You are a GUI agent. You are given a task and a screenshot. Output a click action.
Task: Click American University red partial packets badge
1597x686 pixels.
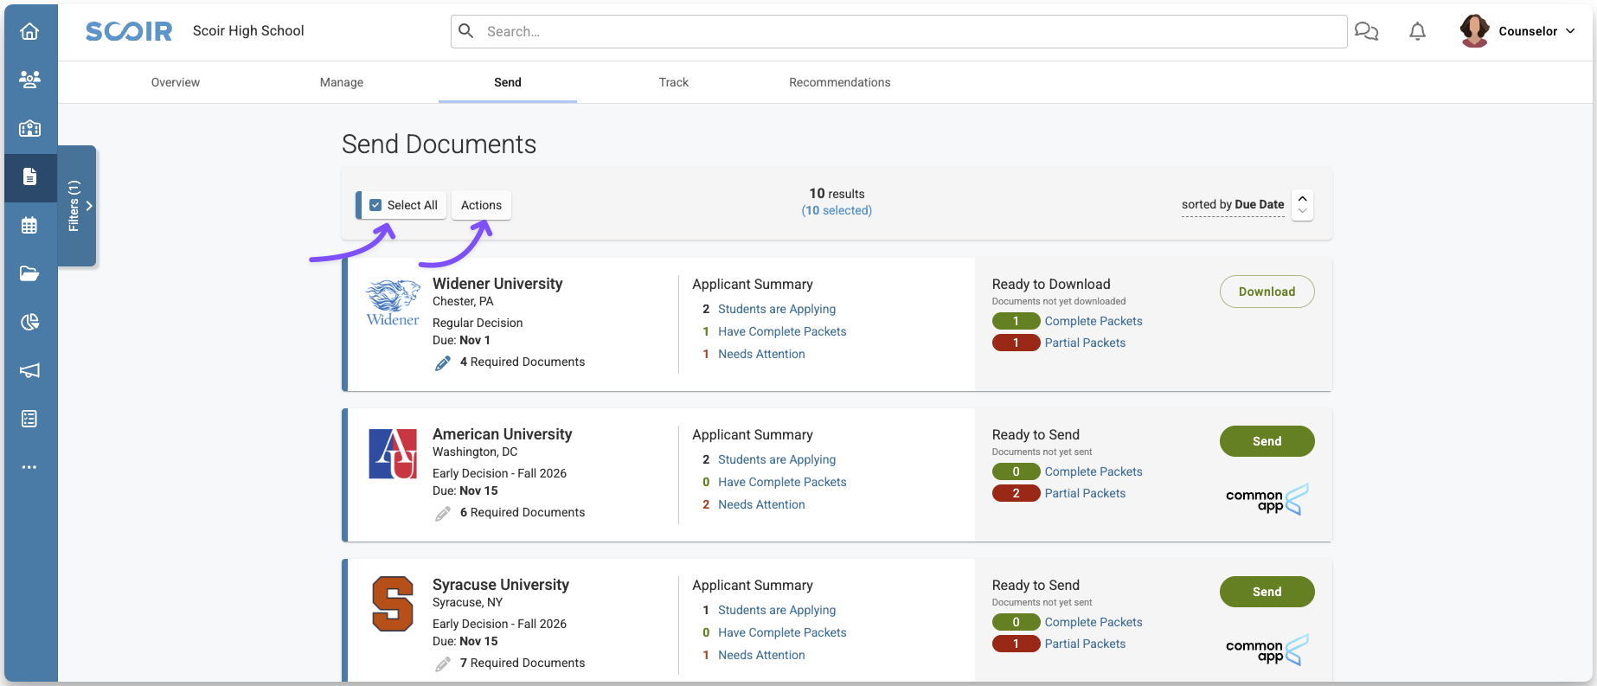tap(1016, 493)
